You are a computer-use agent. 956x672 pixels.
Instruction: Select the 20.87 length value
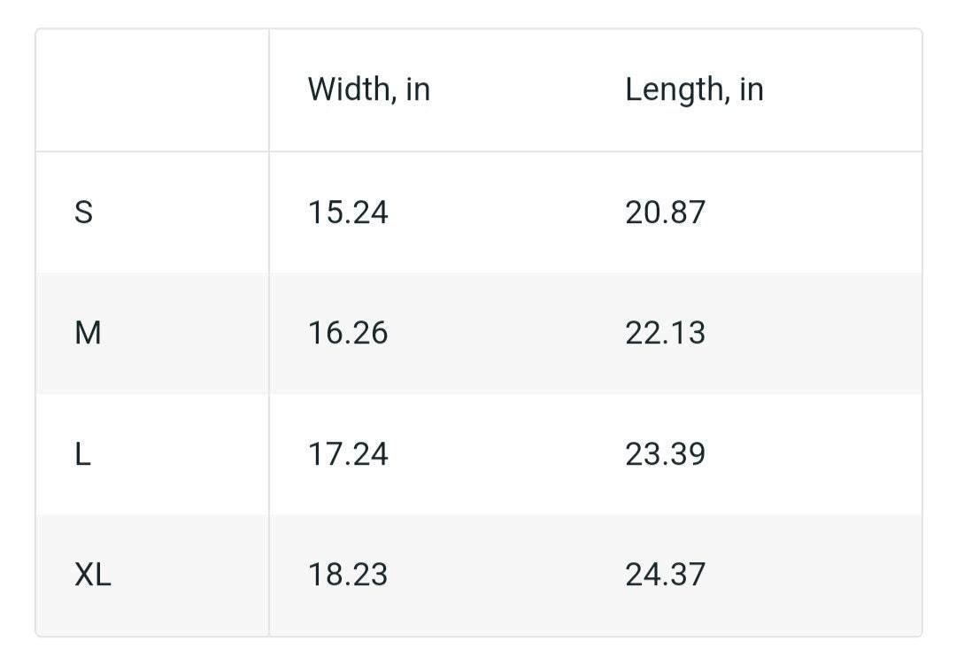(665, 212)
